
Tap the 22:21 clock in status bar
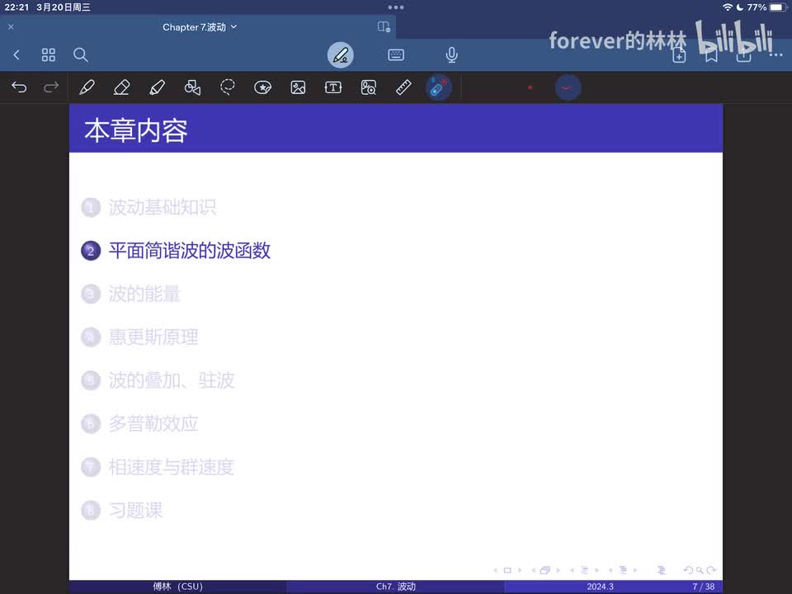[x=16, y=7]
